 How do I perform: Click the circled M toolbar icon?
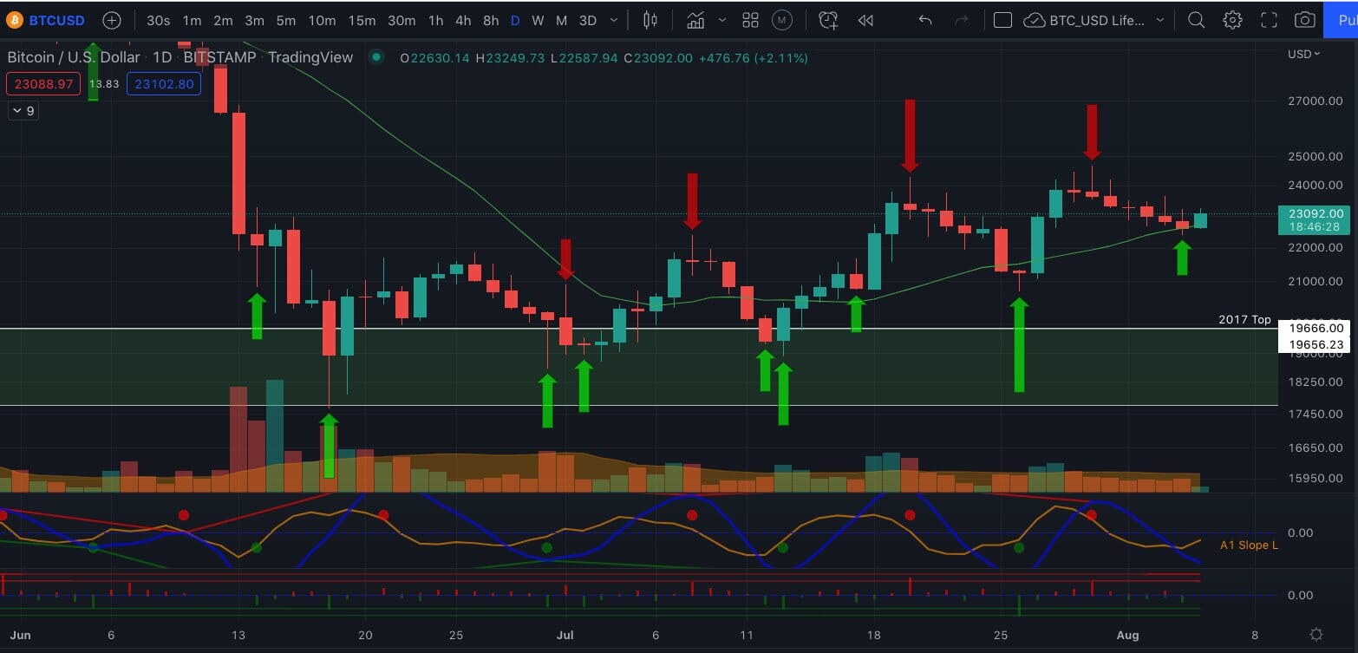click(782, 20)
